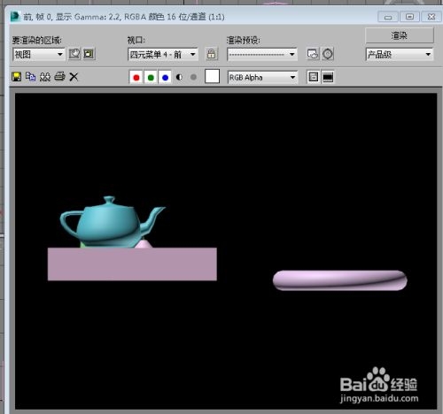Click the 3ds Max window title icon
443x414 pixels.
coord(15,17)
